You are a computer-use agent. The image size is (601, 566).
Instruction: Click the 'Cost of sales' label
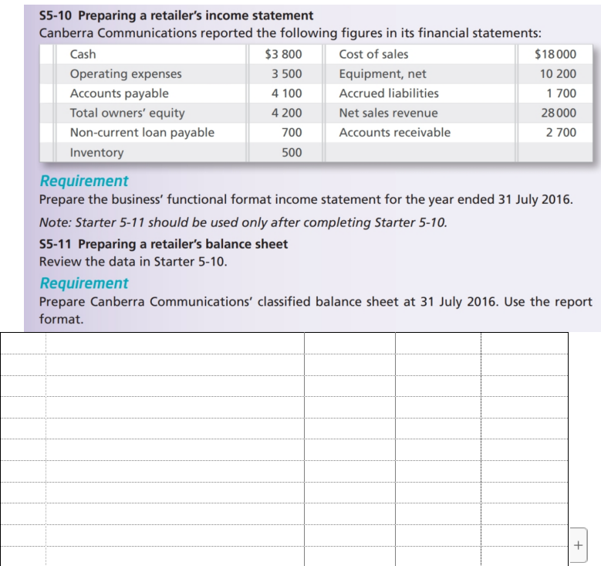pyautogui.click(x=373, y=54)
